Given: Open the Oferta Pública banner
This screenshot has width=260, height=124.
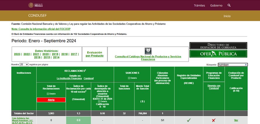Looking at the screenshot, I should pyautogui.click(x=218, y=54).
